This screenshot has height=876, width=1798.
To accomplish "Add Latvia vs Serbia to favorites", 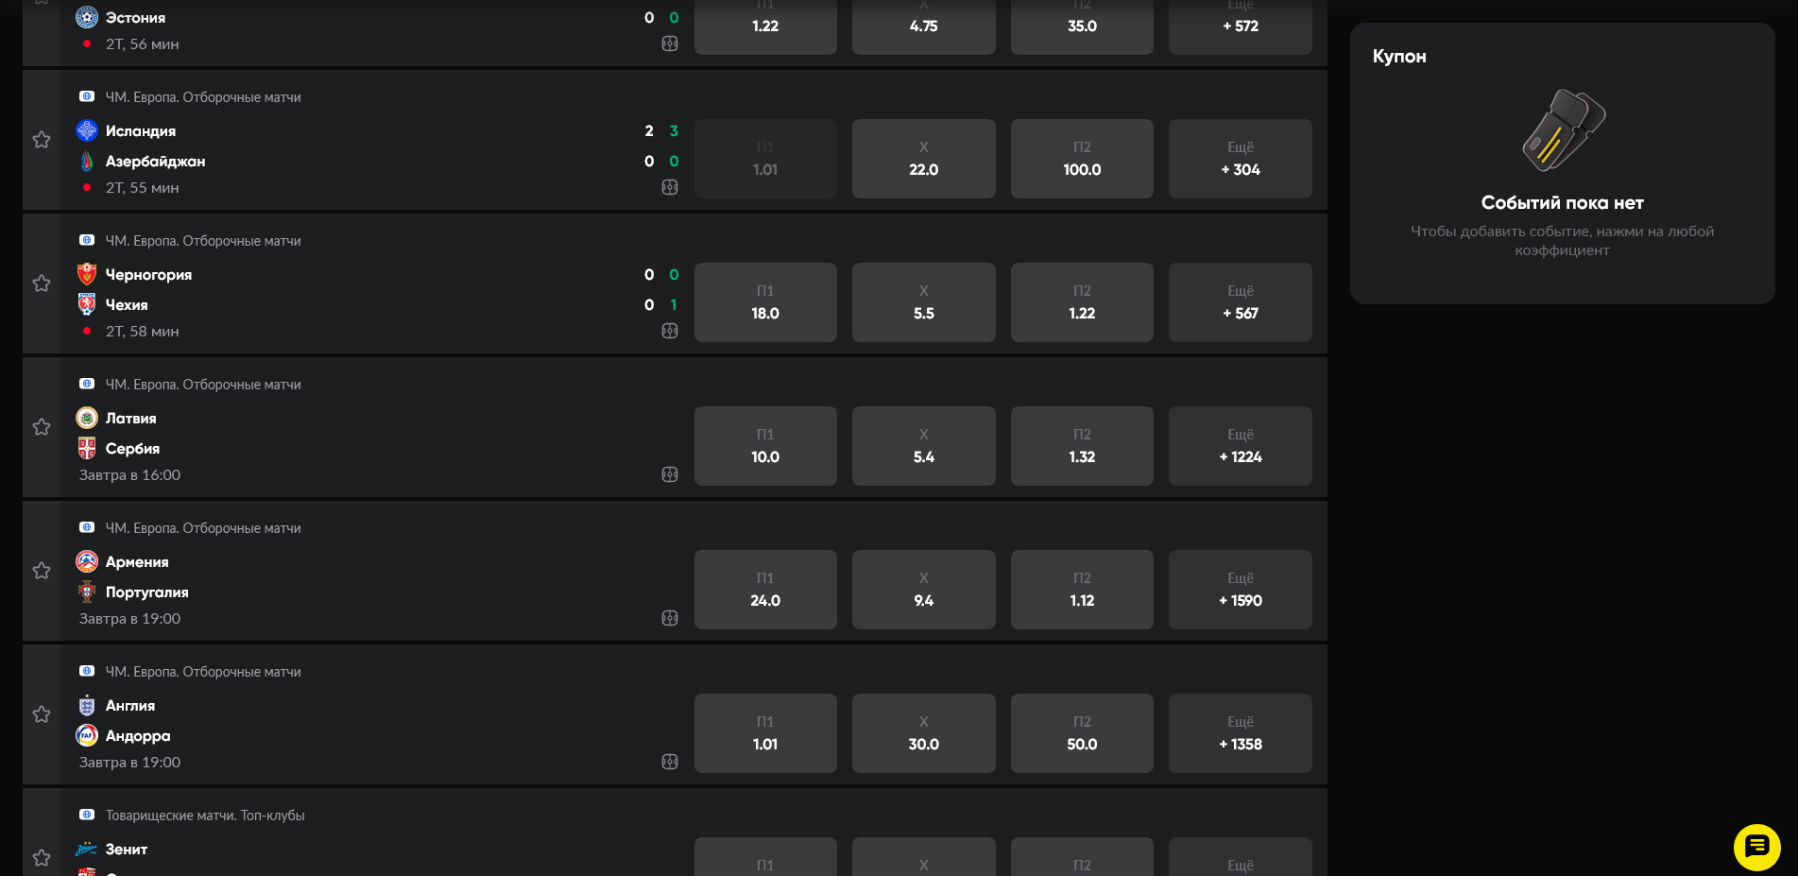I will coord(42,427).
